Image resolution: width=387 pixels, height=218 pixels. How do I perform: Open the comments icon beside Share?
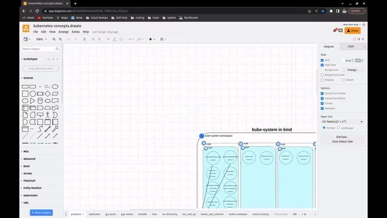click(340, 30)
